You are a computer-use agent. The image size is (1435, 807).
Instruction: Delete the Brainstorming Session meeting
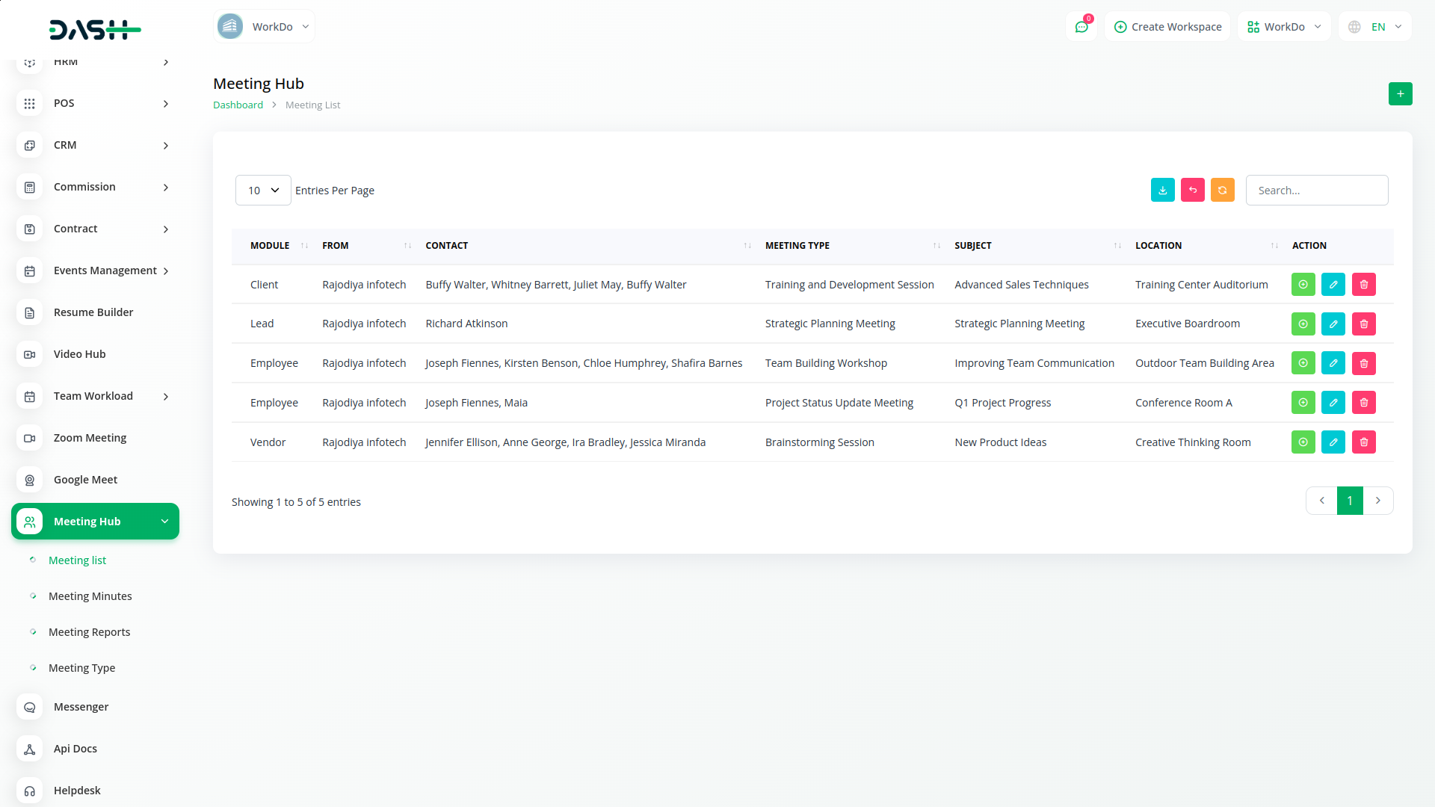click(1363, 442)
